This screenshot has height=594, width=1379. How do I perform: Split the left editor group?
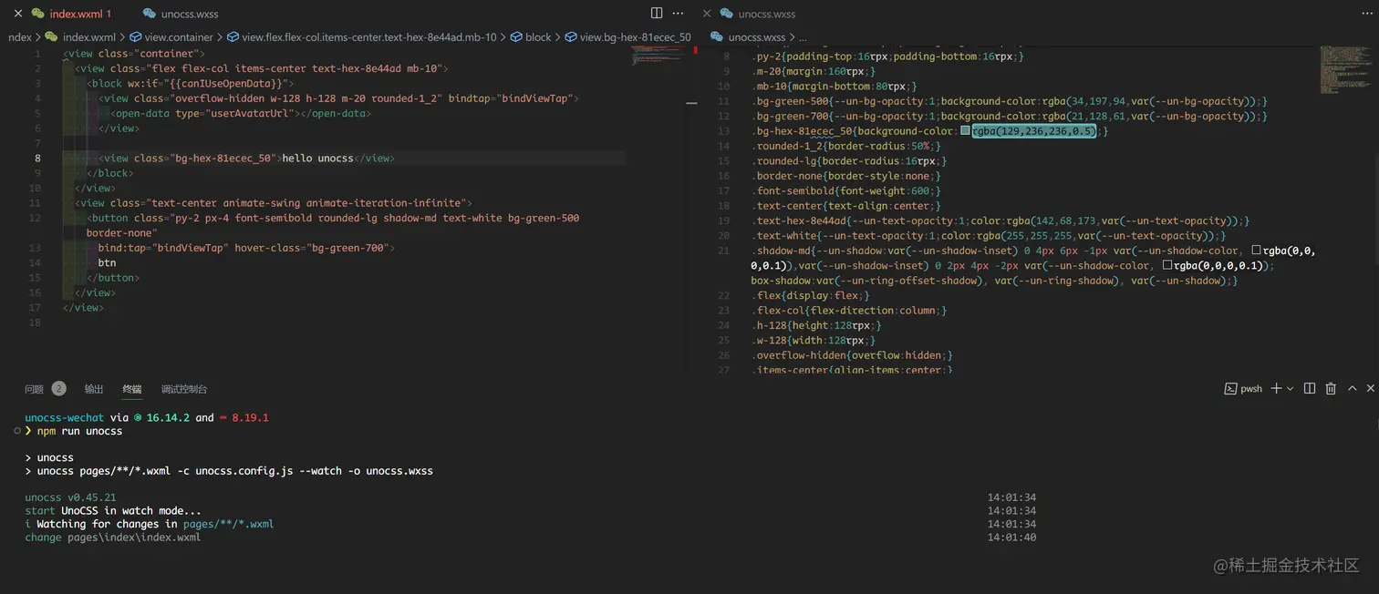(657, 14)
